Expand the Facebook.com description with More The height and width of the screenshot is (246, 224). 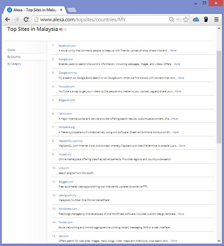tap(173, 50)
